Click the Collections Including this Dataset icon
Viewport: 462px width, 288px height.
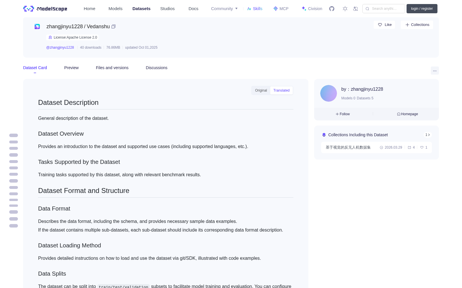(x=324, y=135)
